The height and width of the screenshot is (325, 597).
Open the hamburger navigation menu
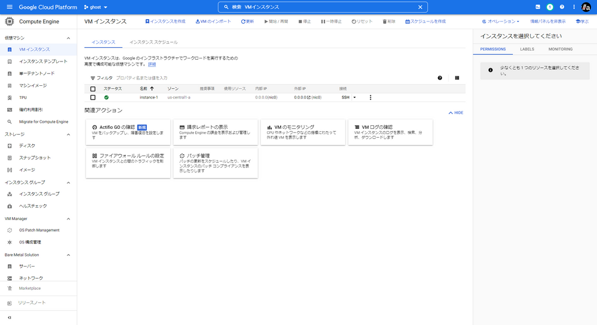[9, 7]
